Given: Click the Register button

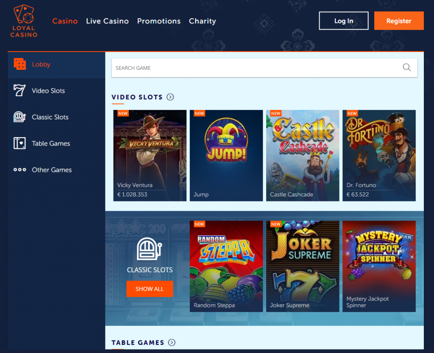Looking at the screenshot, I should coord(399,21).
